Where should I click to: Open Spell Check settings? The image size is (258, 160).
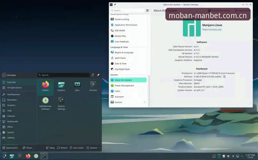click(128, 58)
